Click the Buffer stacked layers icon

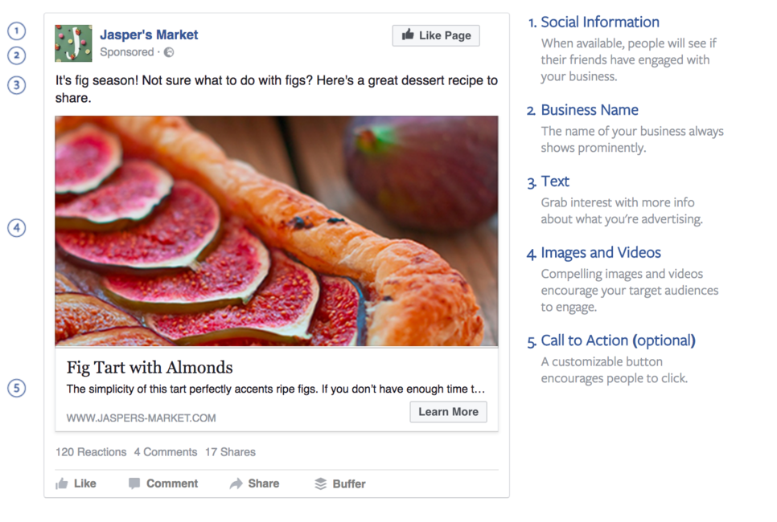321,483
